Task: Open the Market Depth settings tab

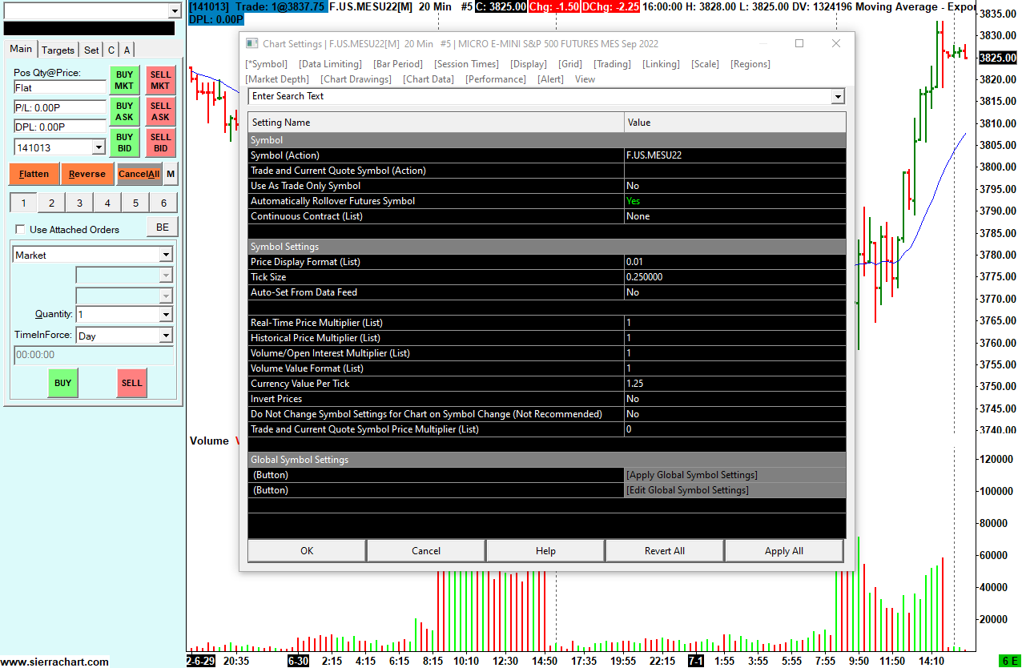Action: pyautogui.click(x=277, y=79)
